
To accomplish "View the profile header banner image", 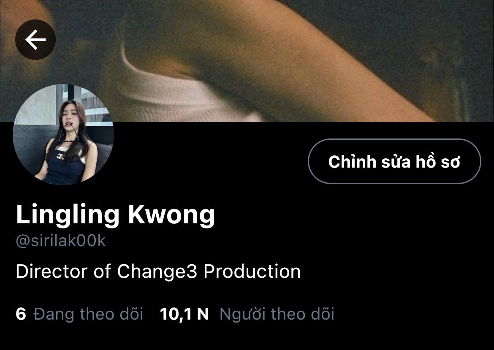I will click(247, 61).
